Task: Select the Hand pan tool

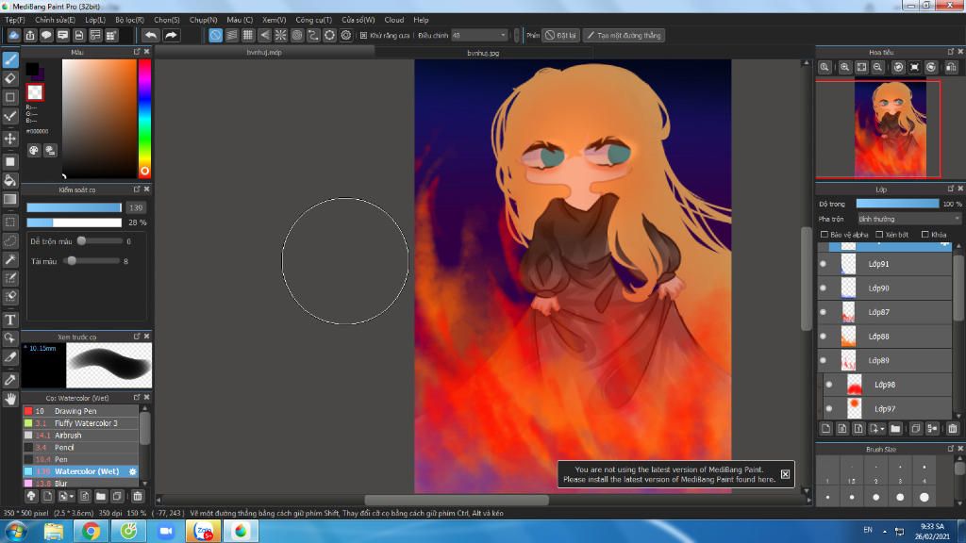Action: point(10,399)
